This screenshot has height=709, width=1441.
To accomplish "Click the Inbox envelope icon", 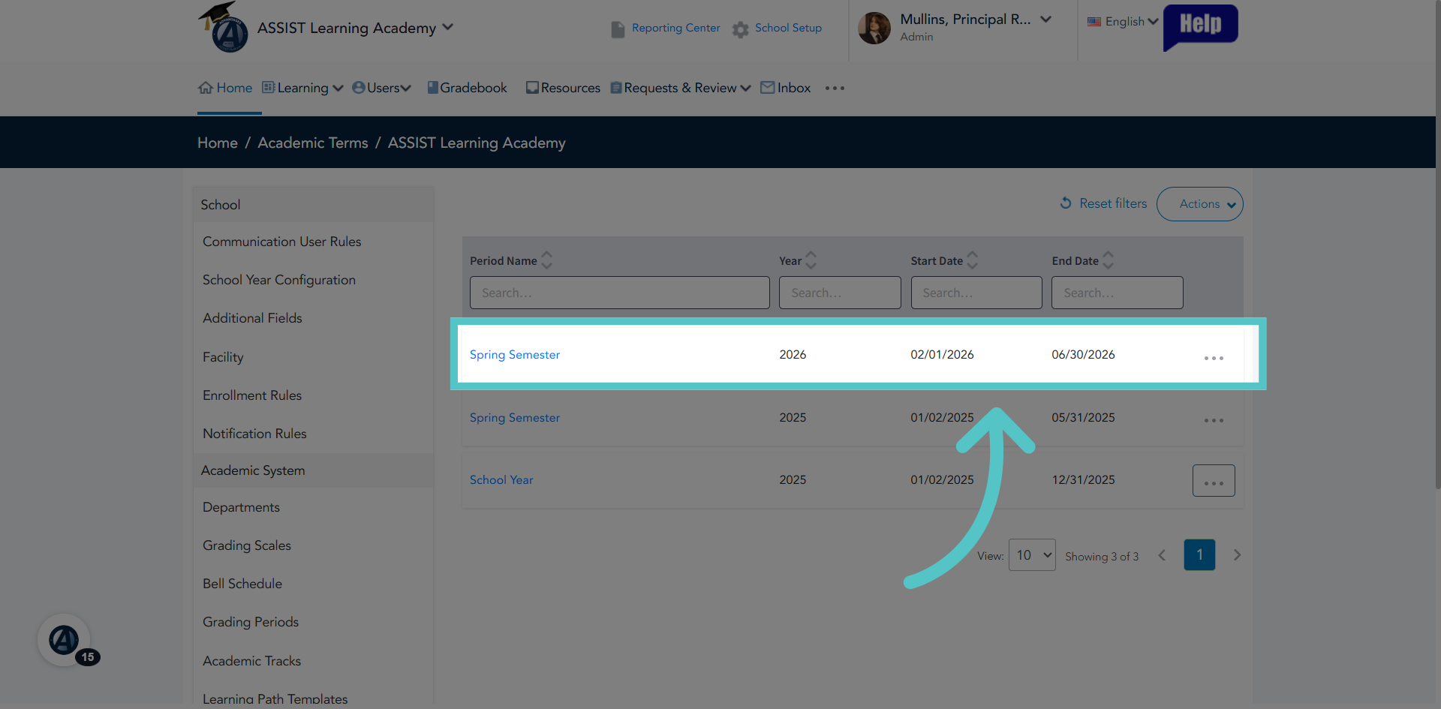I will click(x=767, y=88).
